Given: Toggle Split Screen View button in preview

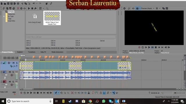Looking at the screenshot, I should tap(137, 8).
